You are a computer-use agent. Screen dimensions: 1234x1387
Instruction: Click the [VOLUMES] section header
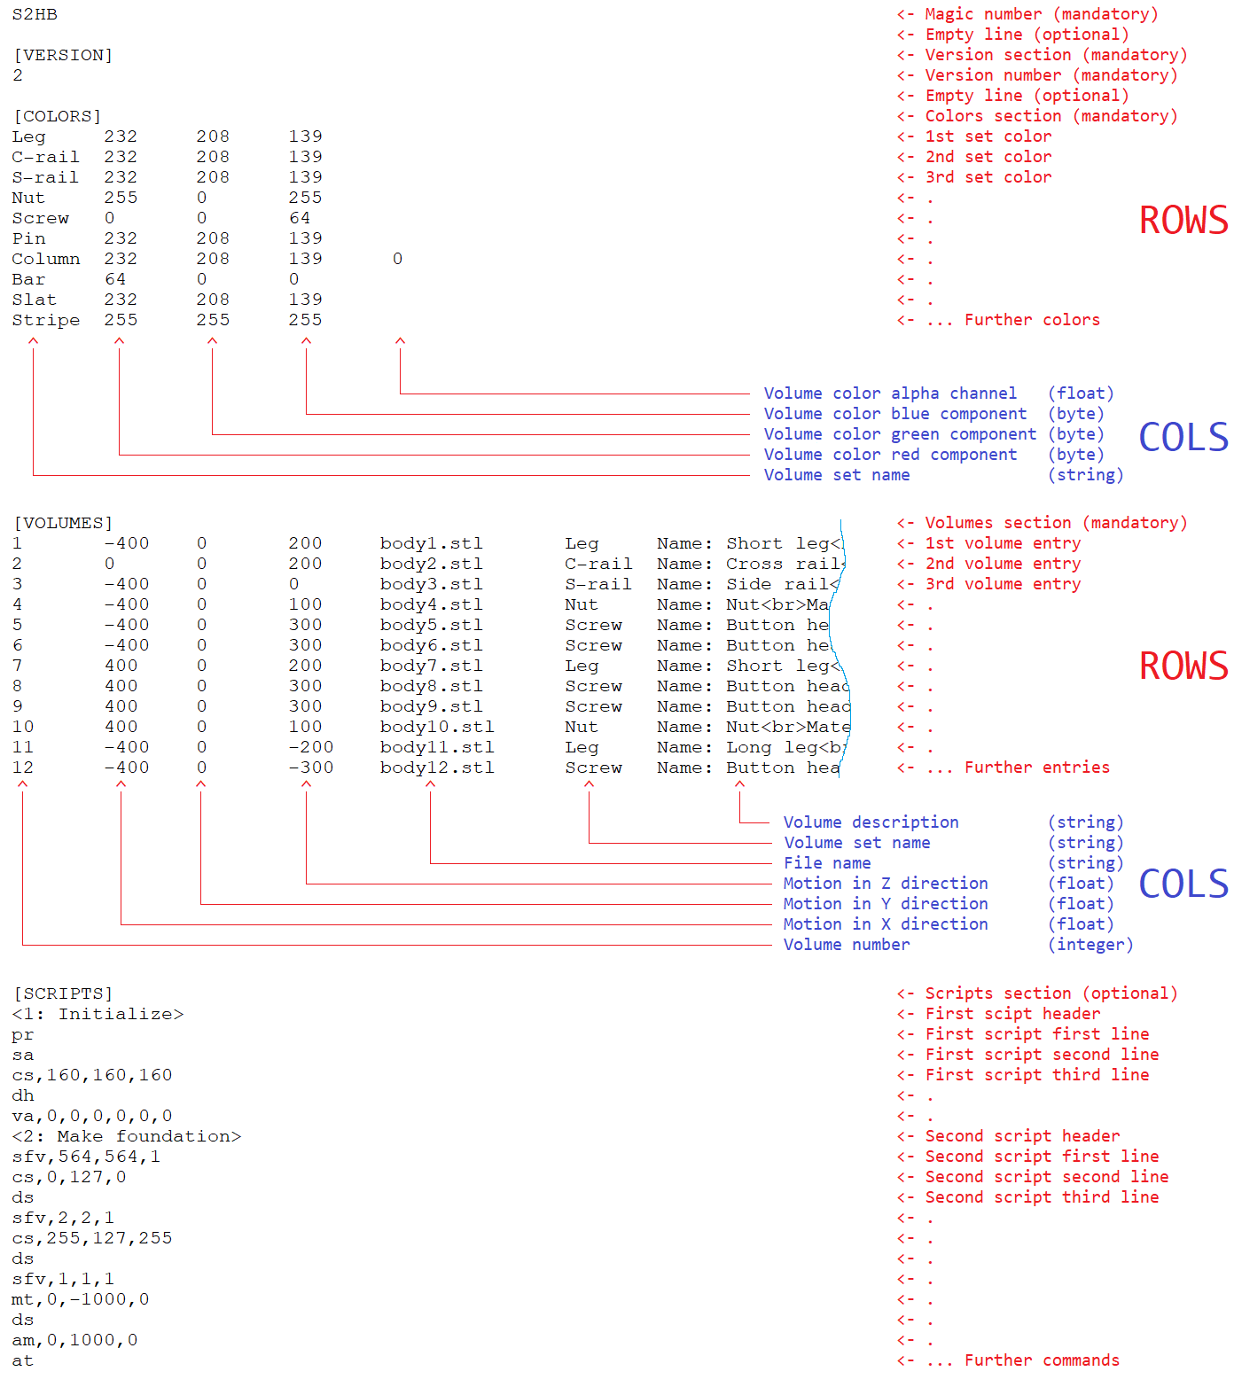(63, 523)
